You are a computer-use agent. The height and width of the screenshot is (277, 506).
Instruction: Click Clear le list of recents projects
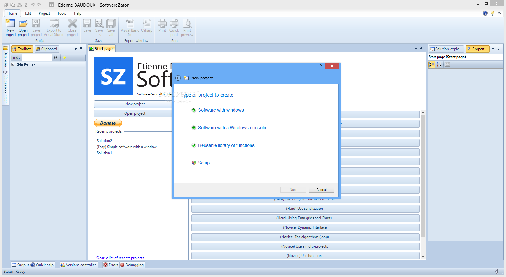point(120,258)
